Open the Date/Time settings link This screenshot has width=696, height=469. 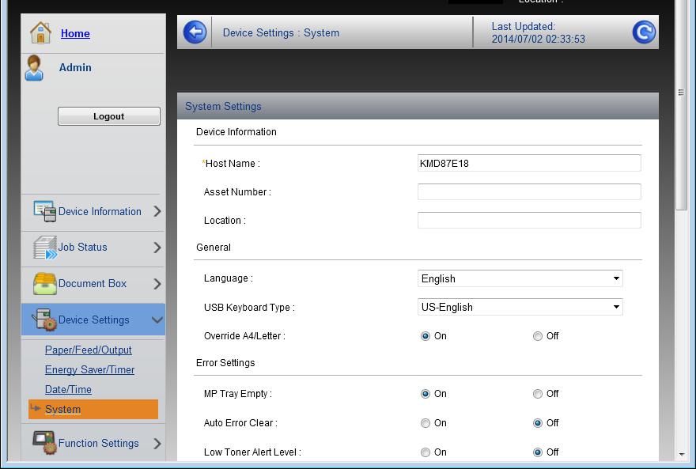coord(68,389)
